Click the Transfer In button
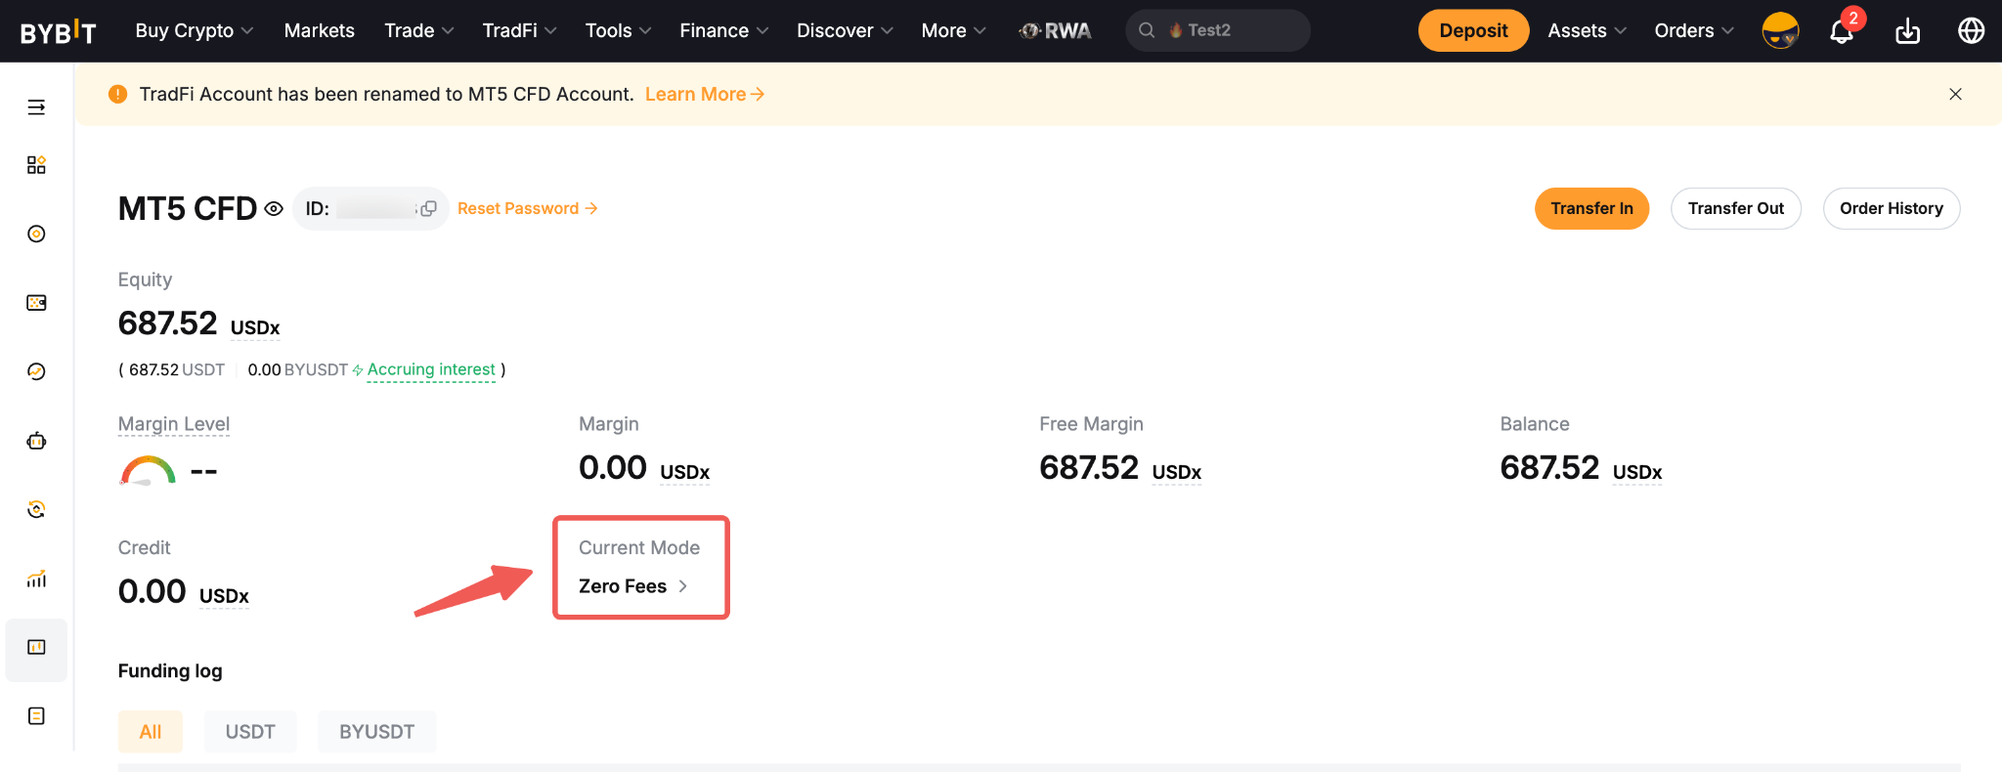This screenshot has height=772, width=2002. [1591, 208]
